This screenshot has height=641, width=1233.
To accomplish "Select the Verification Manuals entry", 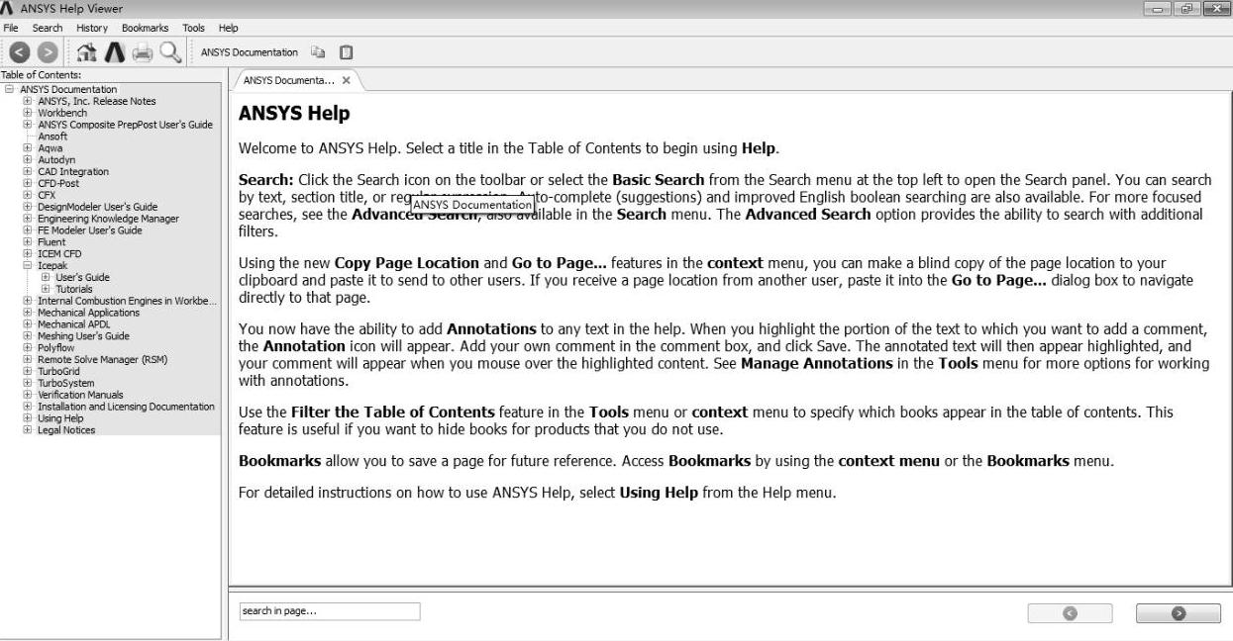I will [80, 395].
